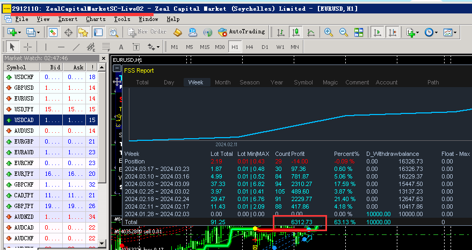Switch chart to bar chart
Screen dimensions: 472x250
(280, 32)
